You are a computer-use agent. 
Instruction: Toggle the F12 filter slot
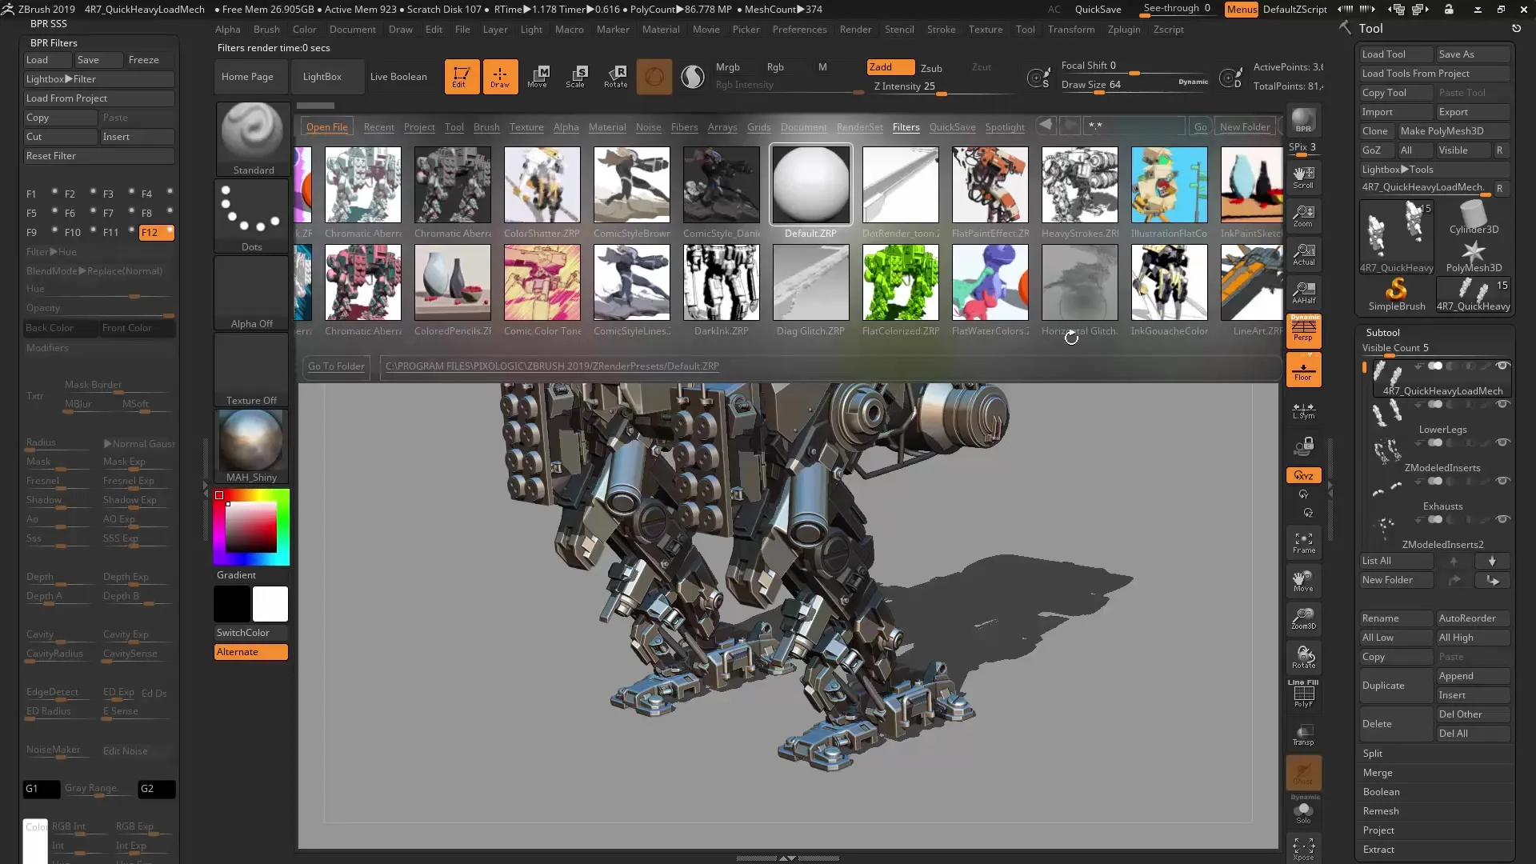click(156, 232)
